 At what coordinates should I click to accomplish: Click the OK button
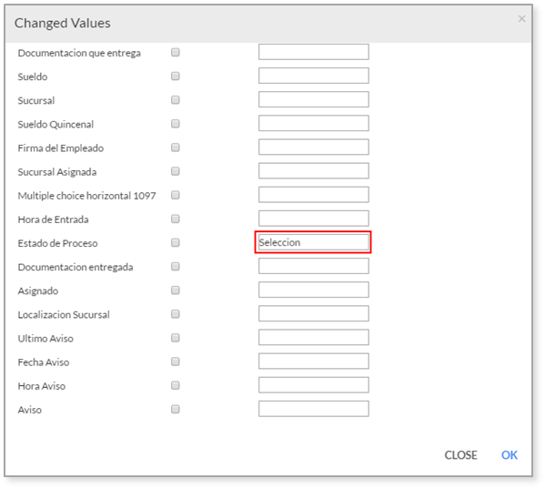510,455
